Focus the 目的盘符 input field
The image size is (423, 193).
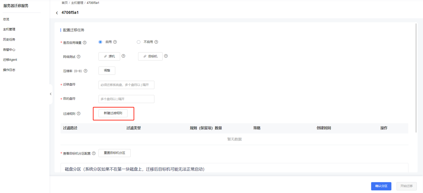126,99
